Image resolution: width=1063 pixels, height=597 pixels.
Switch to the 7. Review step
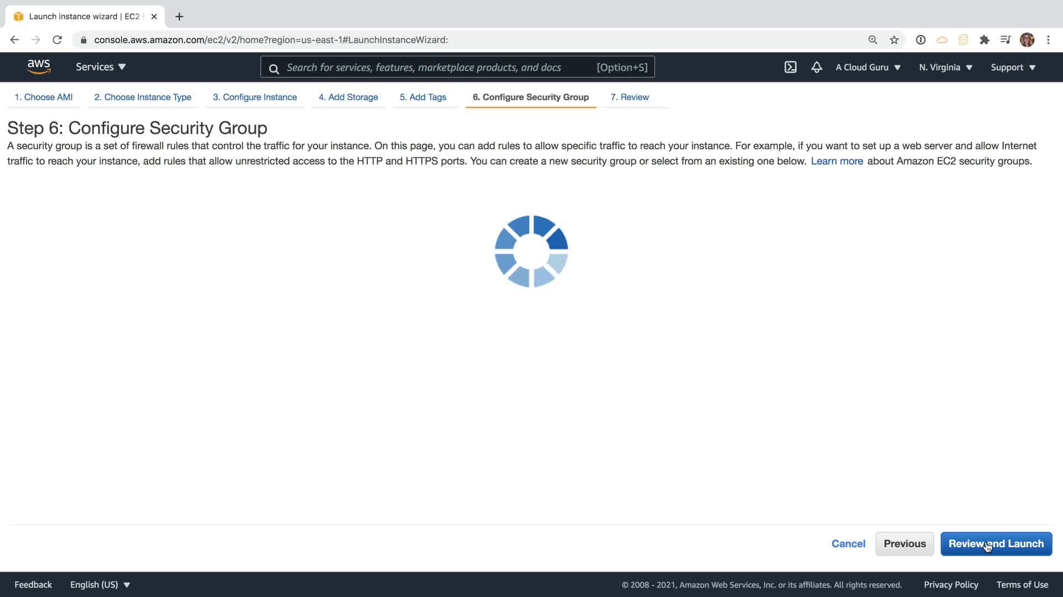pyautogui.click(x=629, y=97)
